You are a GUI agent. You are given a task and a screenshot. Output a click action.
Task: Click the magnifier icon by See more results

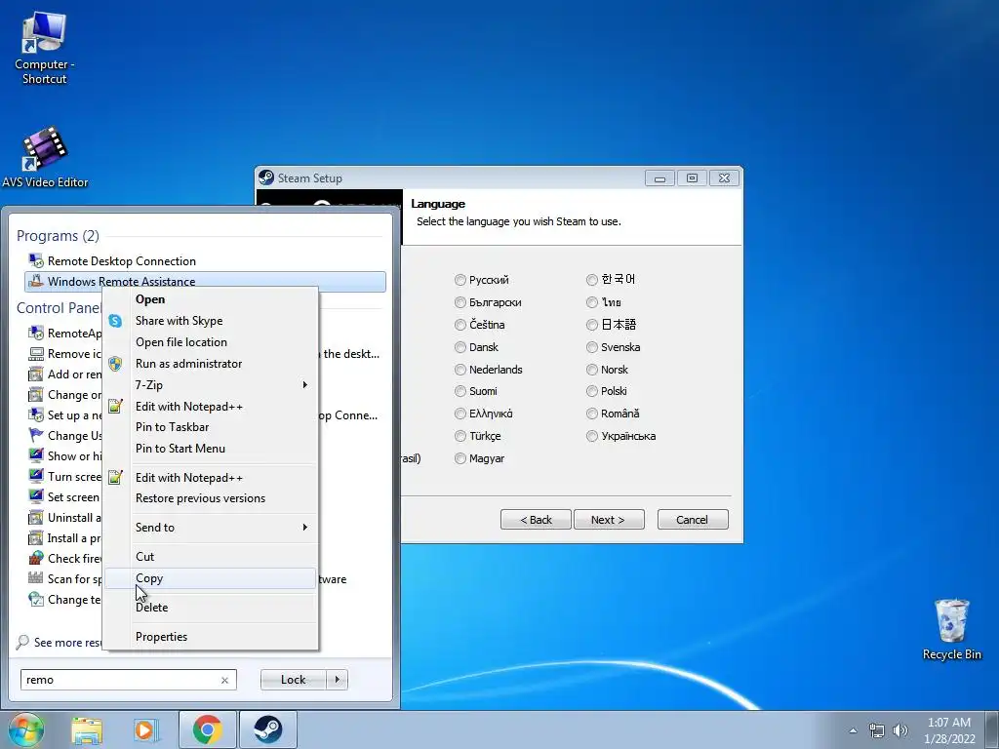click(23, 642)
